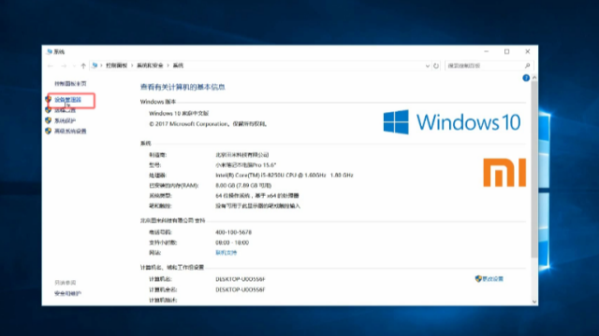Select 控制面板 in the breadcrumb path

coord(116,65)
